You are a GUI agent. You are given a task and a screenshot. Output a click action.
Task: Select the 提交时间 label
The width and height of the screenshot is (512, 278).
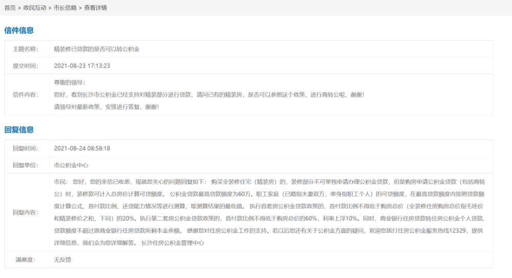click(25, 66)
